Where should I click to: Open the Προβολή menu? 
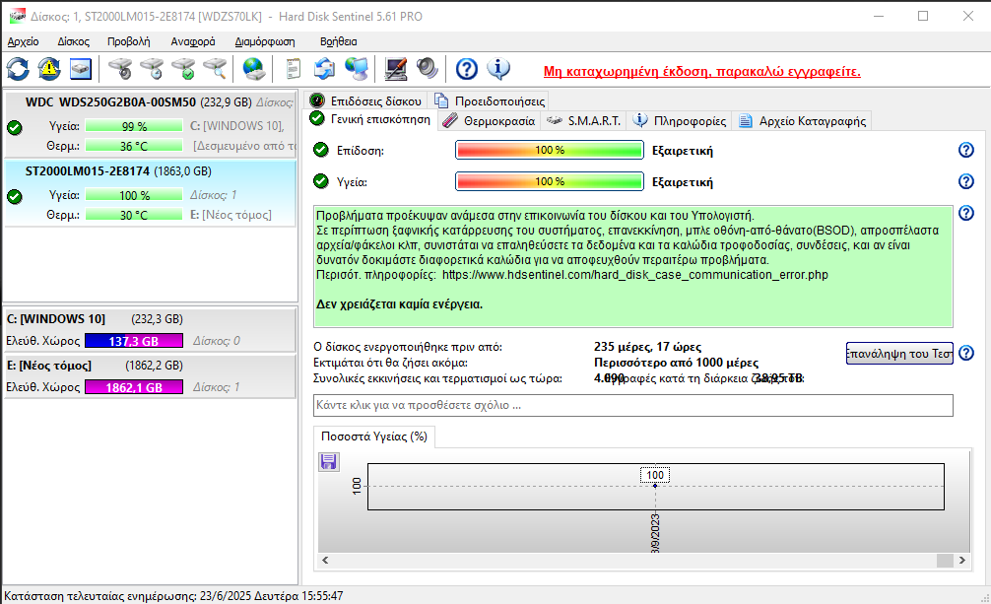[129, 41]
